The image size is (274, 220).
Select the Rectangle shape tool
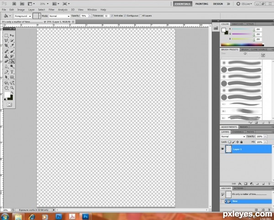[x=12, y=77]
